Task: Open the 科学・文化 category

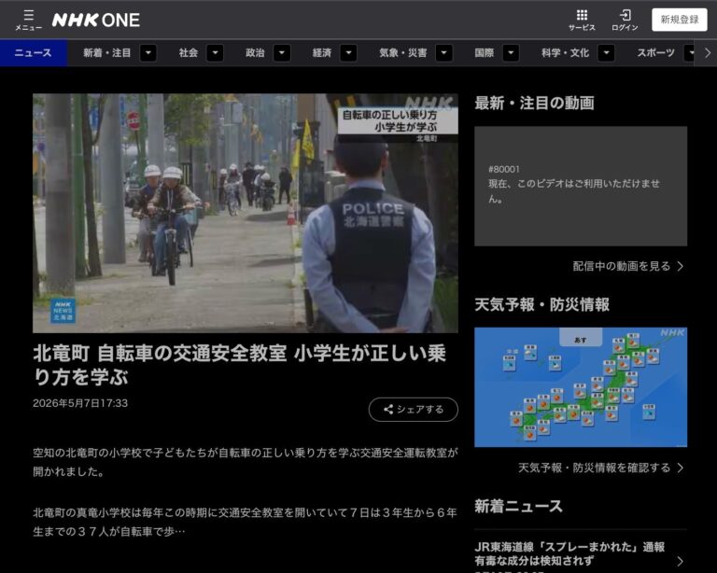Action: [565, 53]
